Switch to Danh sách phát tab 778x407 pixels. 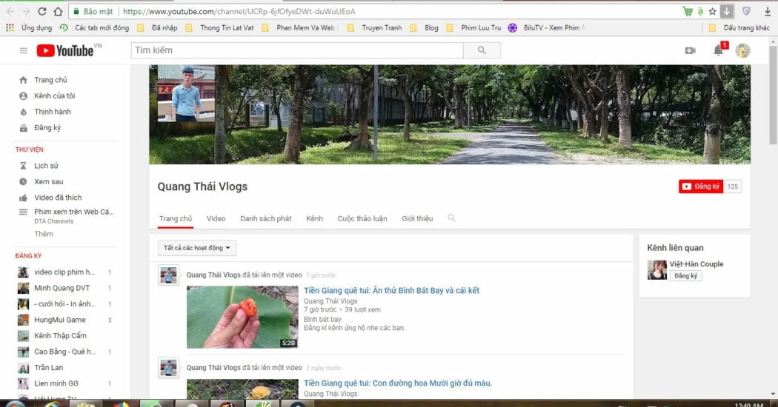(x=265, y=218)
